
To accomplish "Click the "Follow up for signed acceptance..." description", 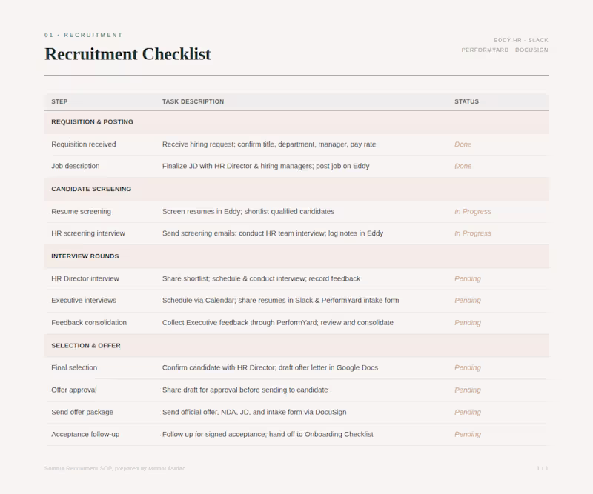I will click(x=268, y=434).
